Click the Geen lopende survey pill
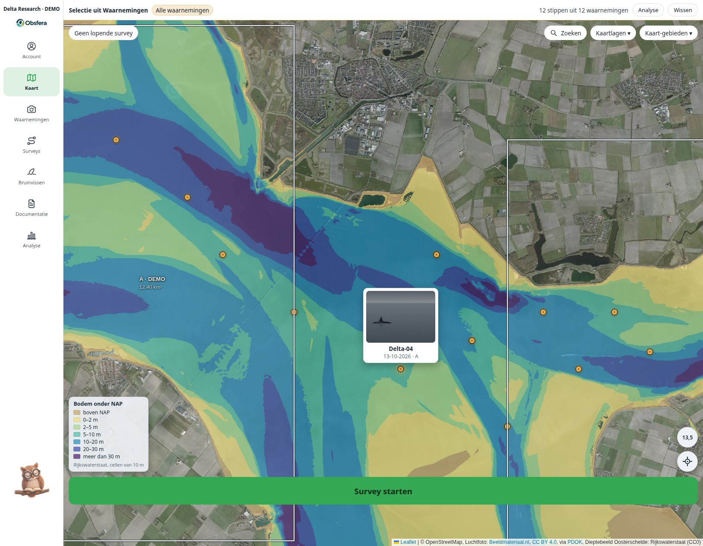Screen dimensions: 703x546 click(104, 33)
